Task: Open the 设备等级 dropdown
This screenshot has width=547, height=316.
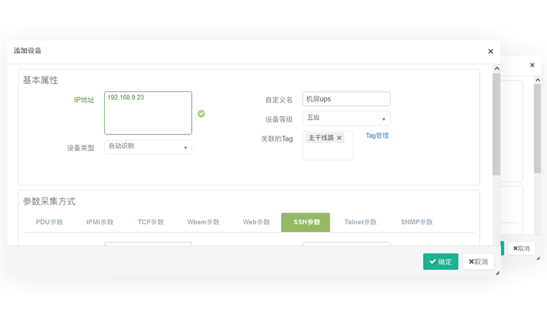Action: point(346,118)
